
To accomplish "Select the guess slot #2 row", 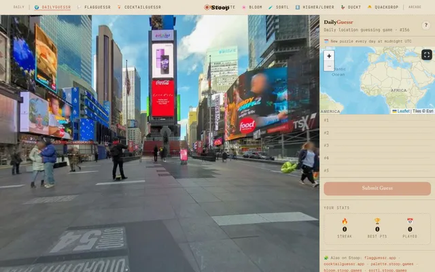I will pyautogui.click(x=377, y=133).
